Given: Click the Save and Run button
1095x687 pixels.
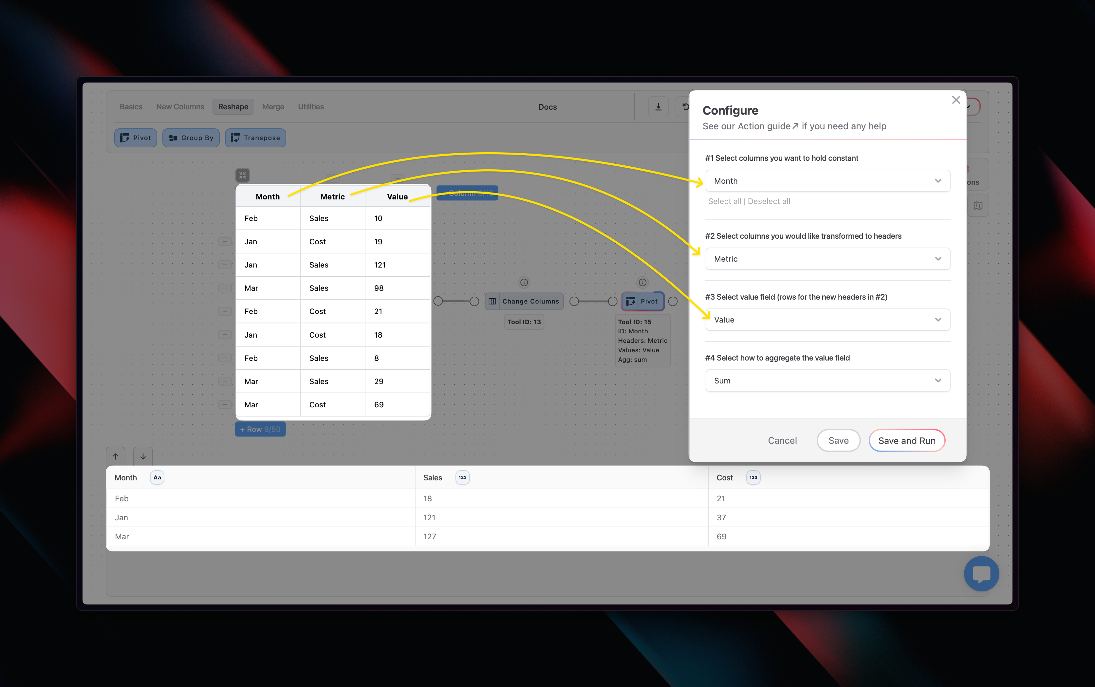Looking at the screenshot, I should (906, 441).
